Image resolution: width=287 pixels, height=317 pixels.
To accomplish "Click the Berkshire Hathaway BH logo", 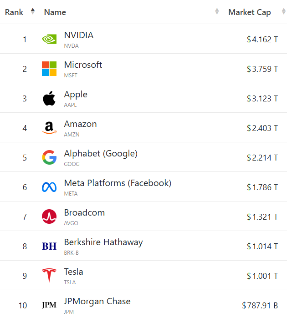I will coord(49,246).
